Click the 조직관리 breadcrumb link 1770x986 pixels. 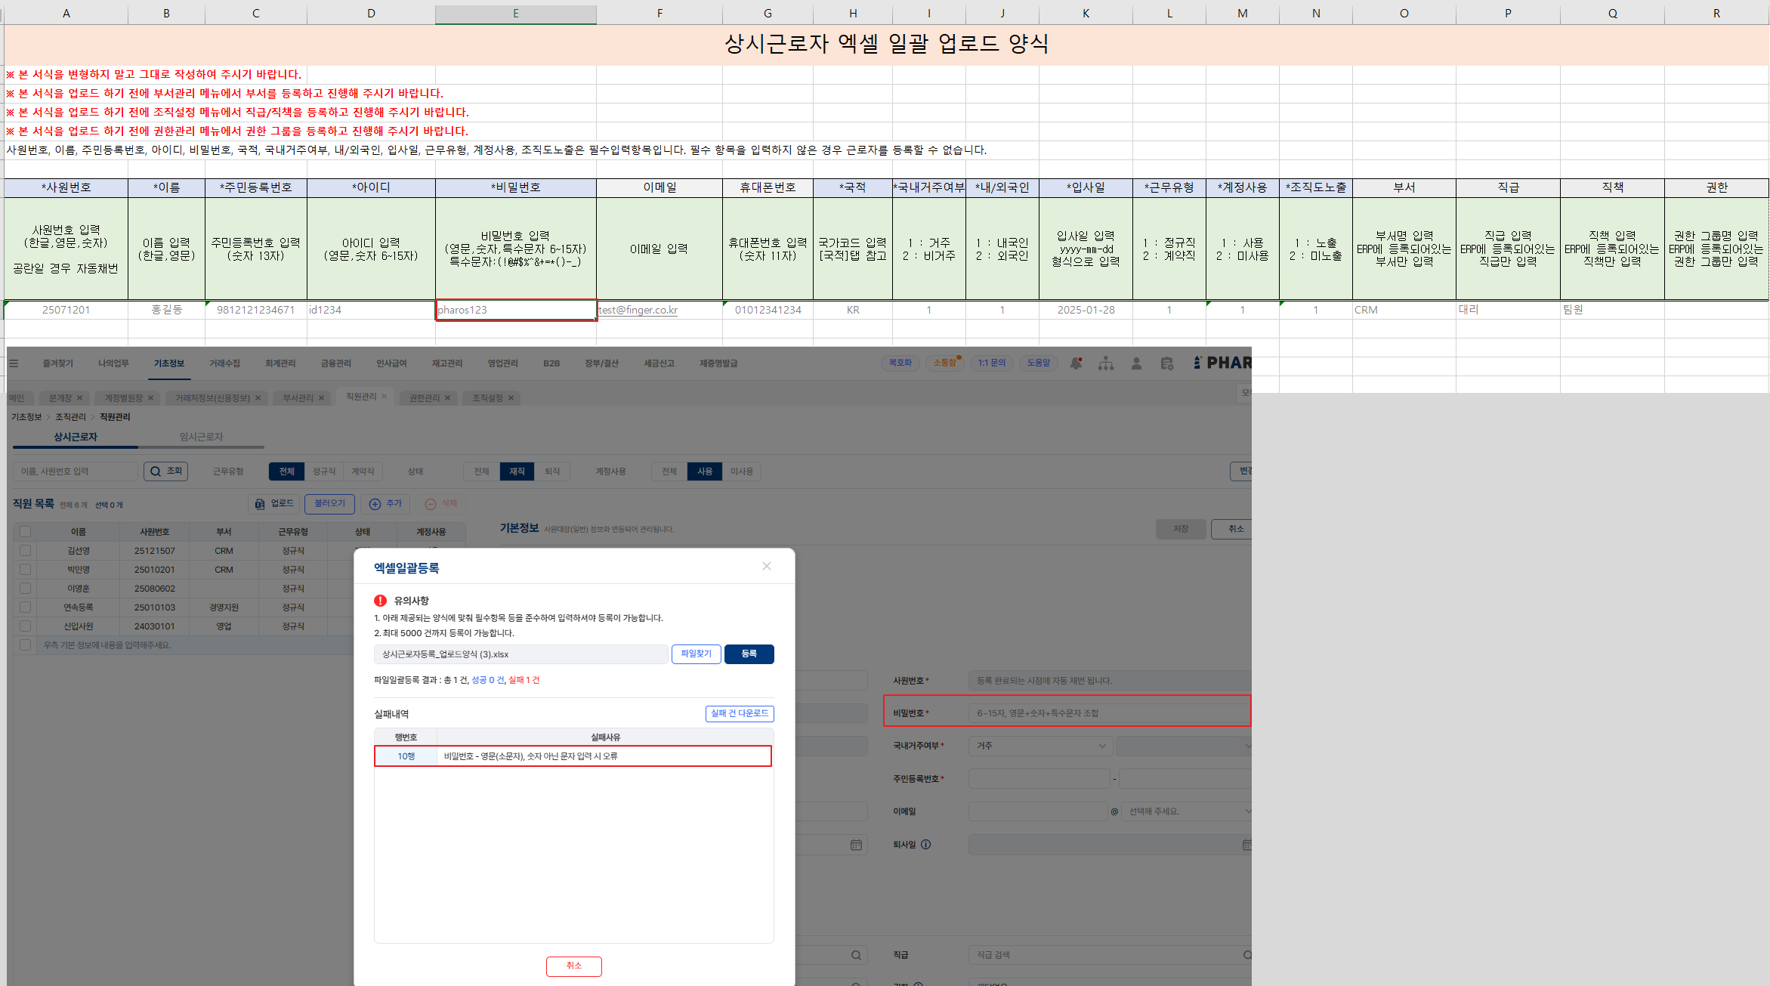[70, 417]
